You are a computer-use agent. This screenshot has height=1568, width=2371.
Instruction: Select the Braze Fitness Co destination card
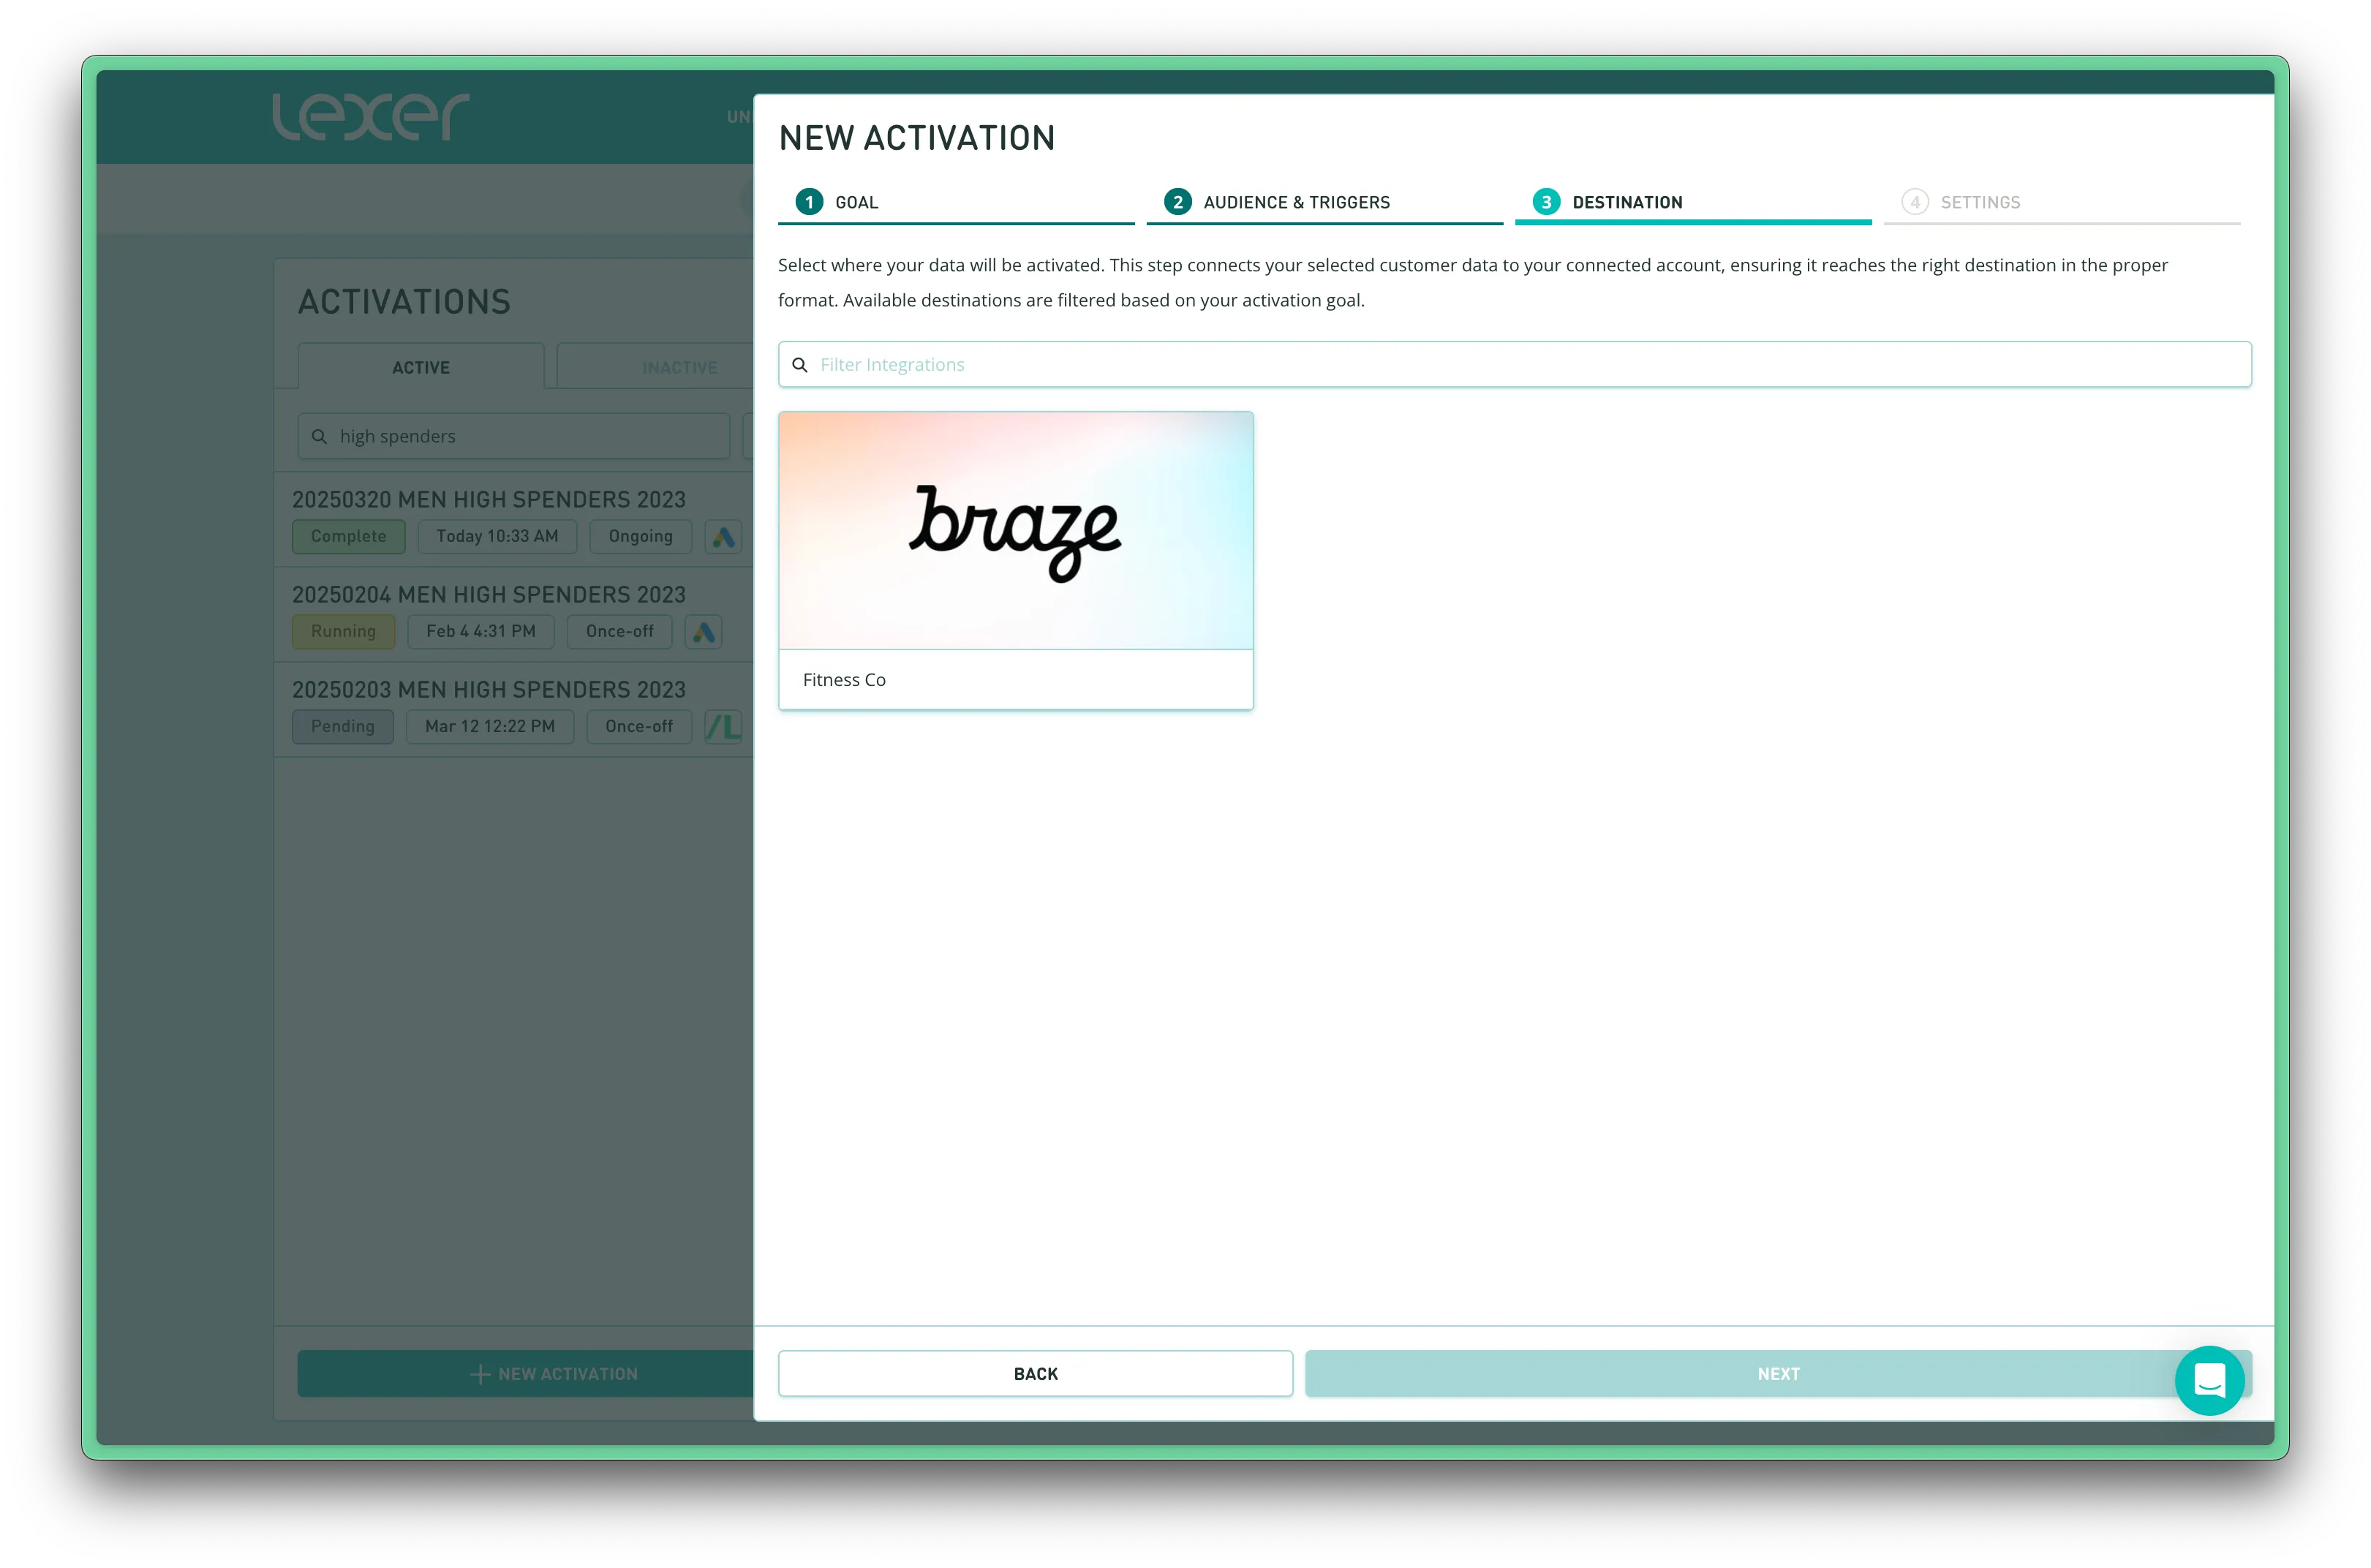click(x=1015, y=560)
